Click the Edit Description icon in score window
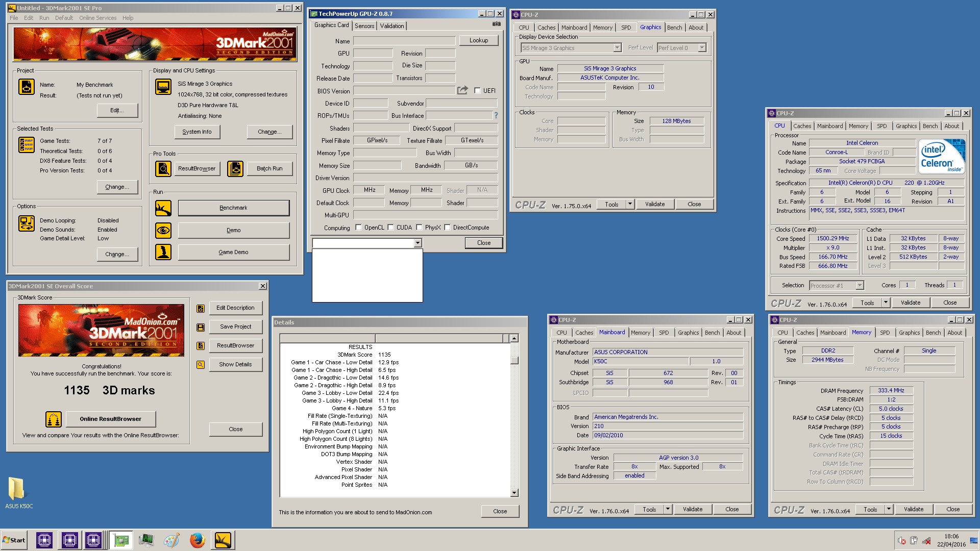The image size is (980, 551). [x=201, y=308]
